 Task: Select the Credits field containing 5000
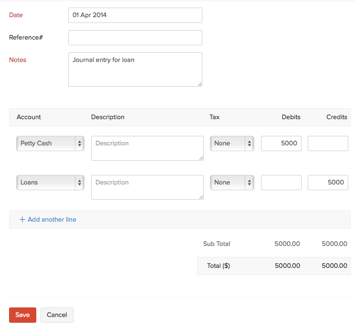[328, 183]
